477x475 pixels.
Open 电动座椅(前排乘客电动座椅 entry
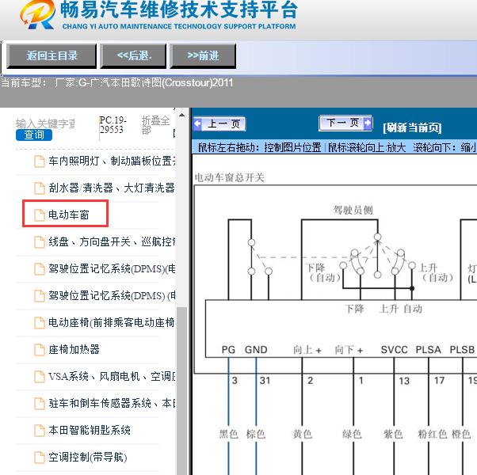pos(112,322)
